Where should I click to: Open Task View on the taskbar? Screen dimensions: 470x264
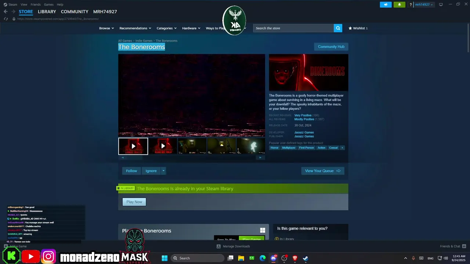click(x=231, y=258)
